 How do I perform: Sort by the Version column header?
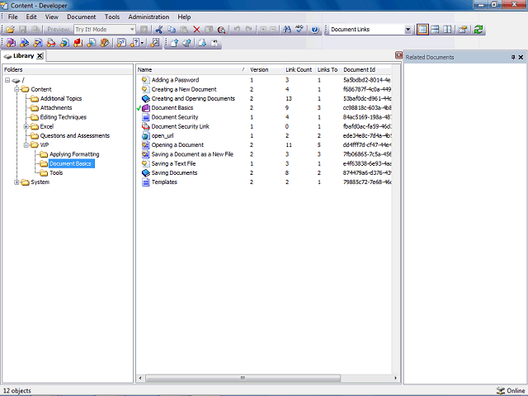[266, 69]
